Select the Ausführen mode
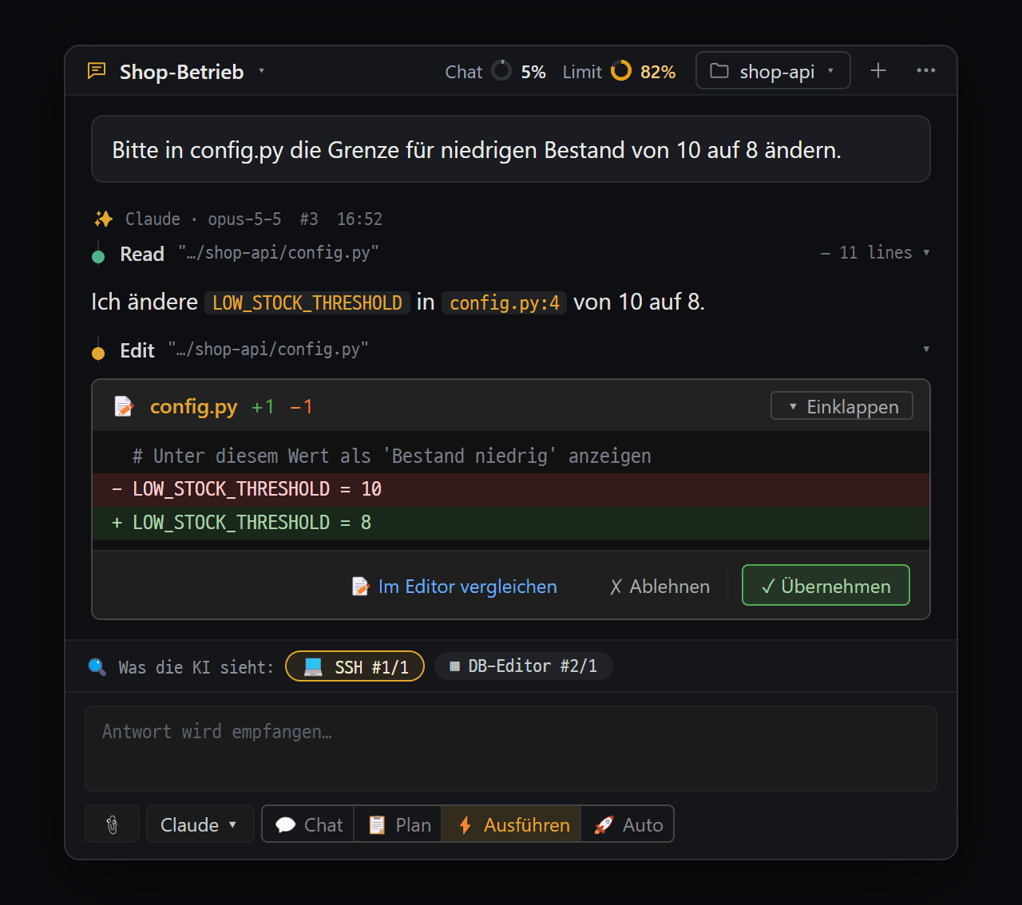This screenshot has height=905, width=1022. pos(512,824)
